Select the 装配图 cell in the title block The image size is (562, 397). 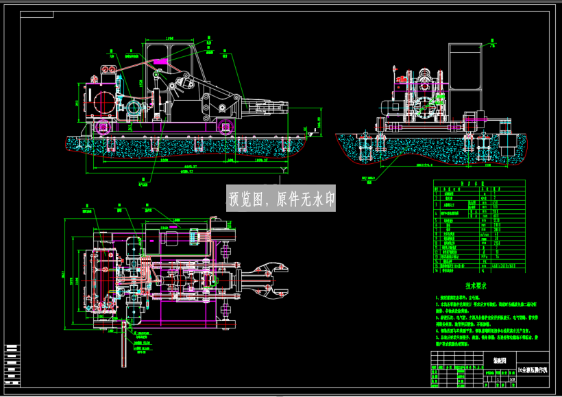[x=499, y=361]
